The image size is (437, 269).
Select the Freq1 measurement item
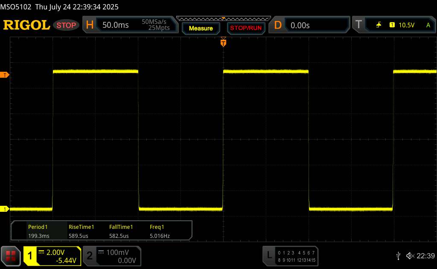coord(157,231)
